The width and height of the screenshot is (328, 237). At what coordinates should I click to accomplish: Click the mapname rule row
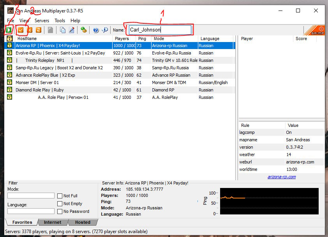pos(281,140)
